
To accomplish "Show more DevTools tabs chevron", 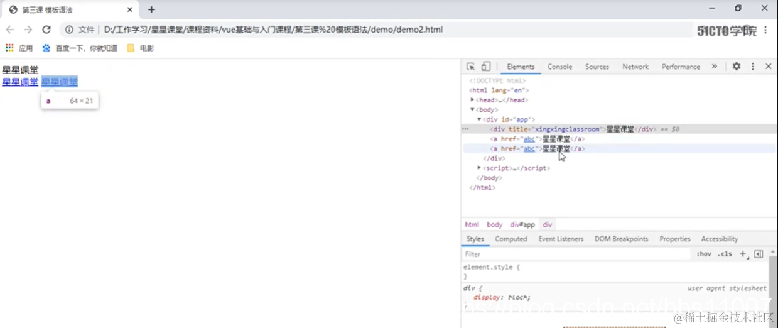I will [714, 67].
